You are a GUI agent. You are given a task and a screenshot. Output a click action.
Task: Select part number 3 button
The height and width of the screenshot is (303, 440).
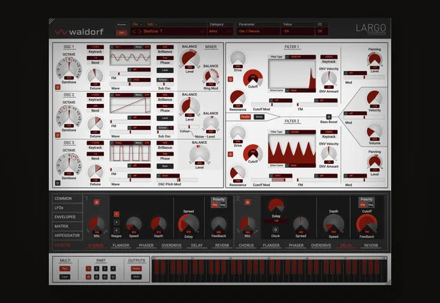tap(104, 269)
